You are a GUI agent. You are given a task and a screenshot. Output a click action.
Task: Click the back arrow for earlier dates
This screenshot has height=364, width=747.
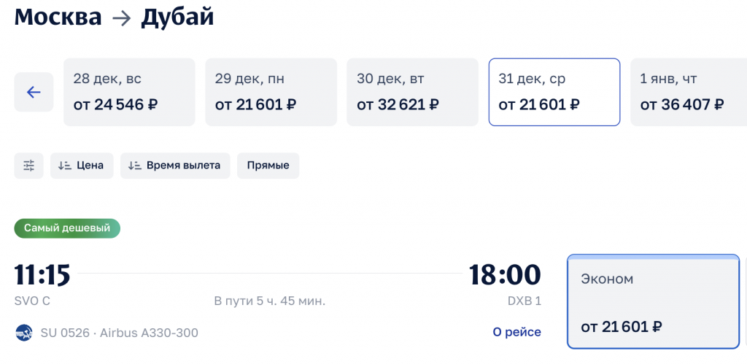[34, 93]
